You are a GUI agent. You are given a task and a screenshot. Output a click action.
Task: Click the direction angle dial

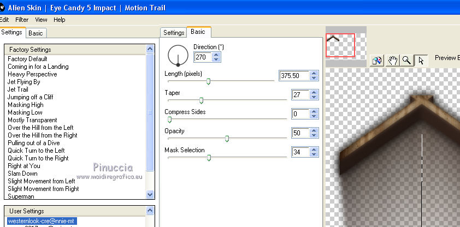click(178, 55)
